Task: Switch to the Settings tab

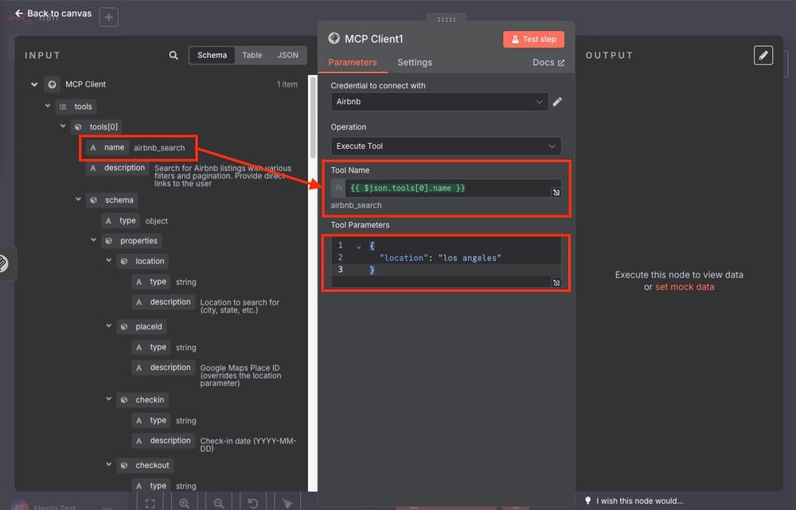Action: [415, 62]
